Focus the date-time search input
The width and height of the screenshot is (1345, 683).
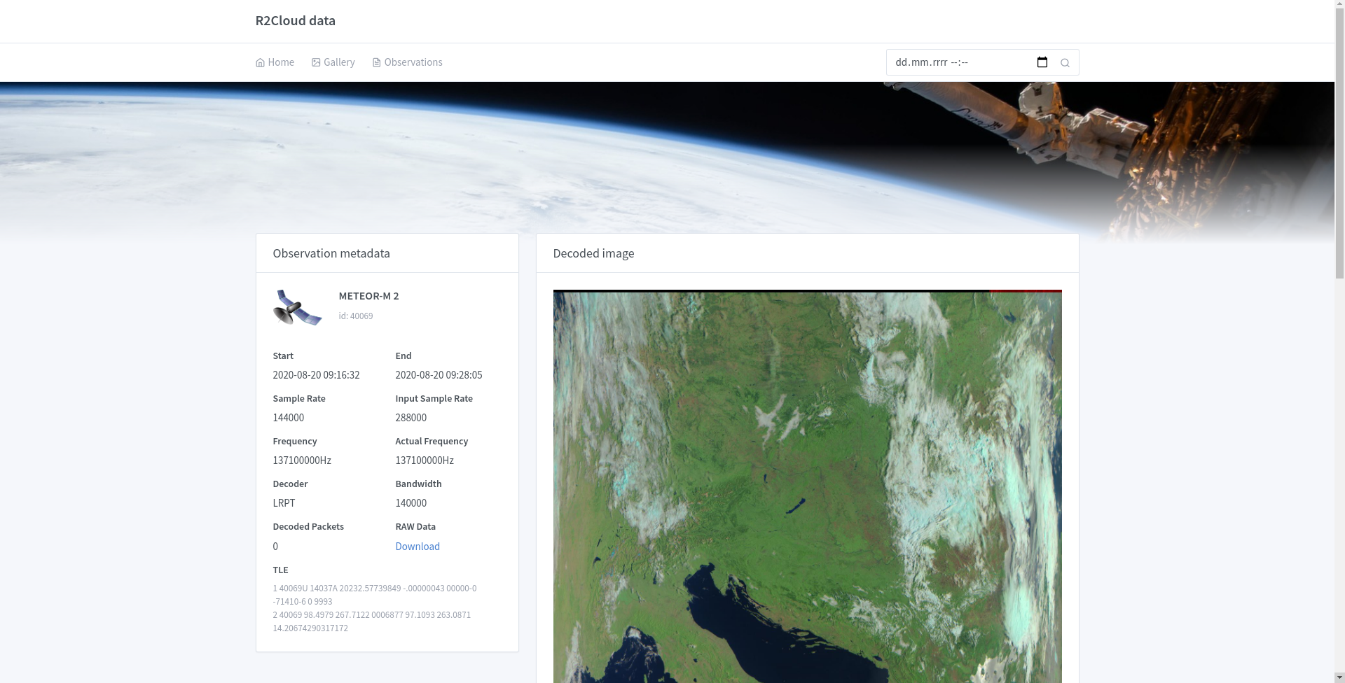[970, 62]
